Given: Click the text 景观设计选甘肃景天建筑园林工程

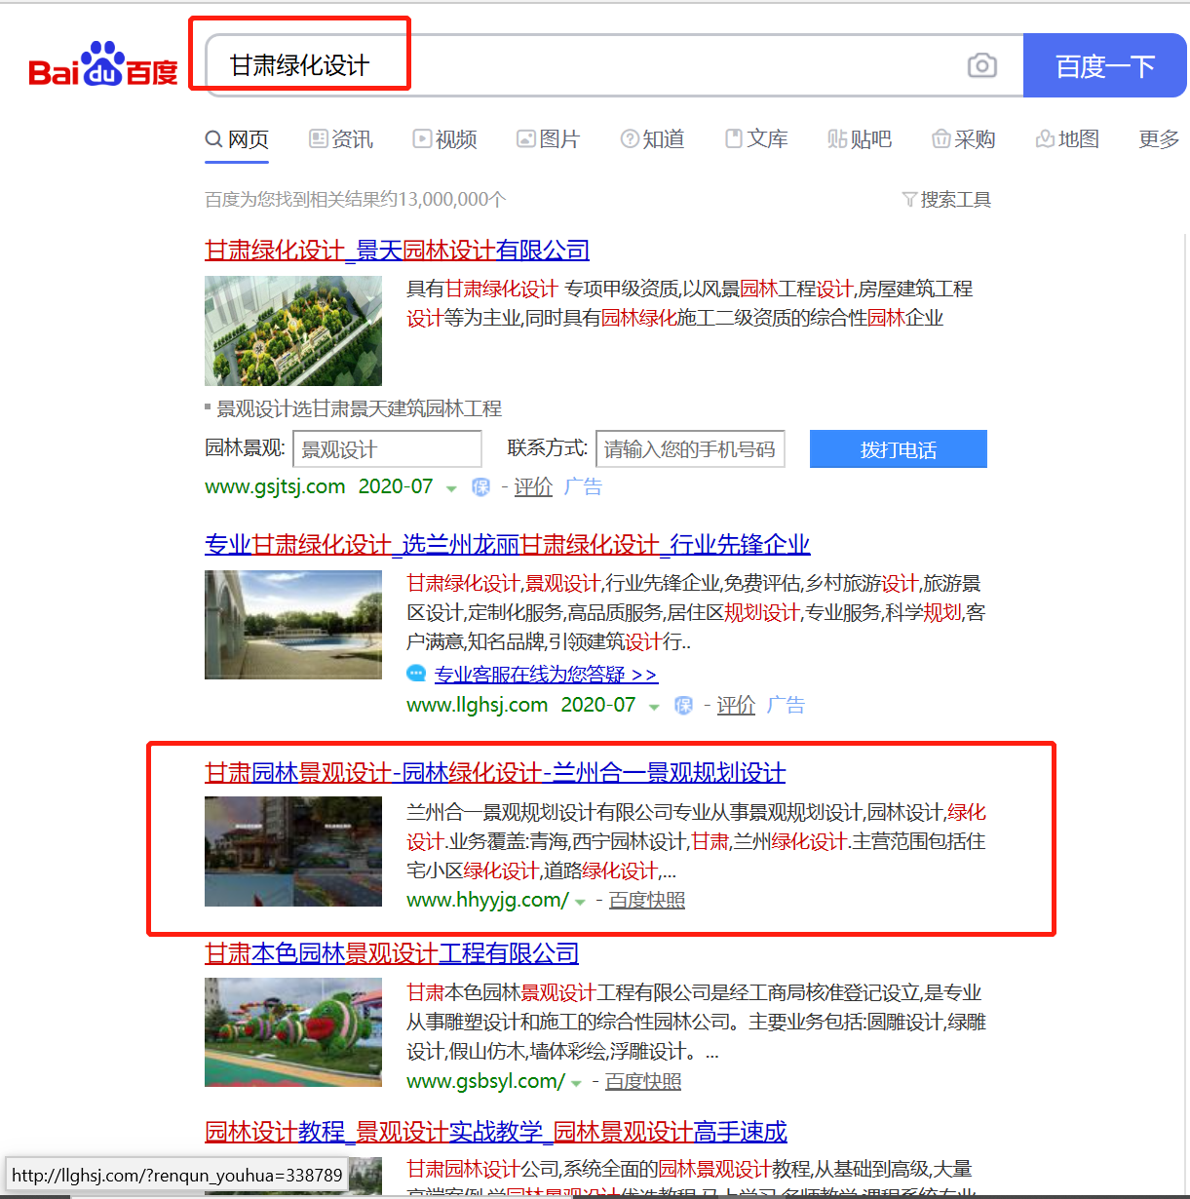Looking at the screenshot, I should pyautogui.click(x=359, y=408).
